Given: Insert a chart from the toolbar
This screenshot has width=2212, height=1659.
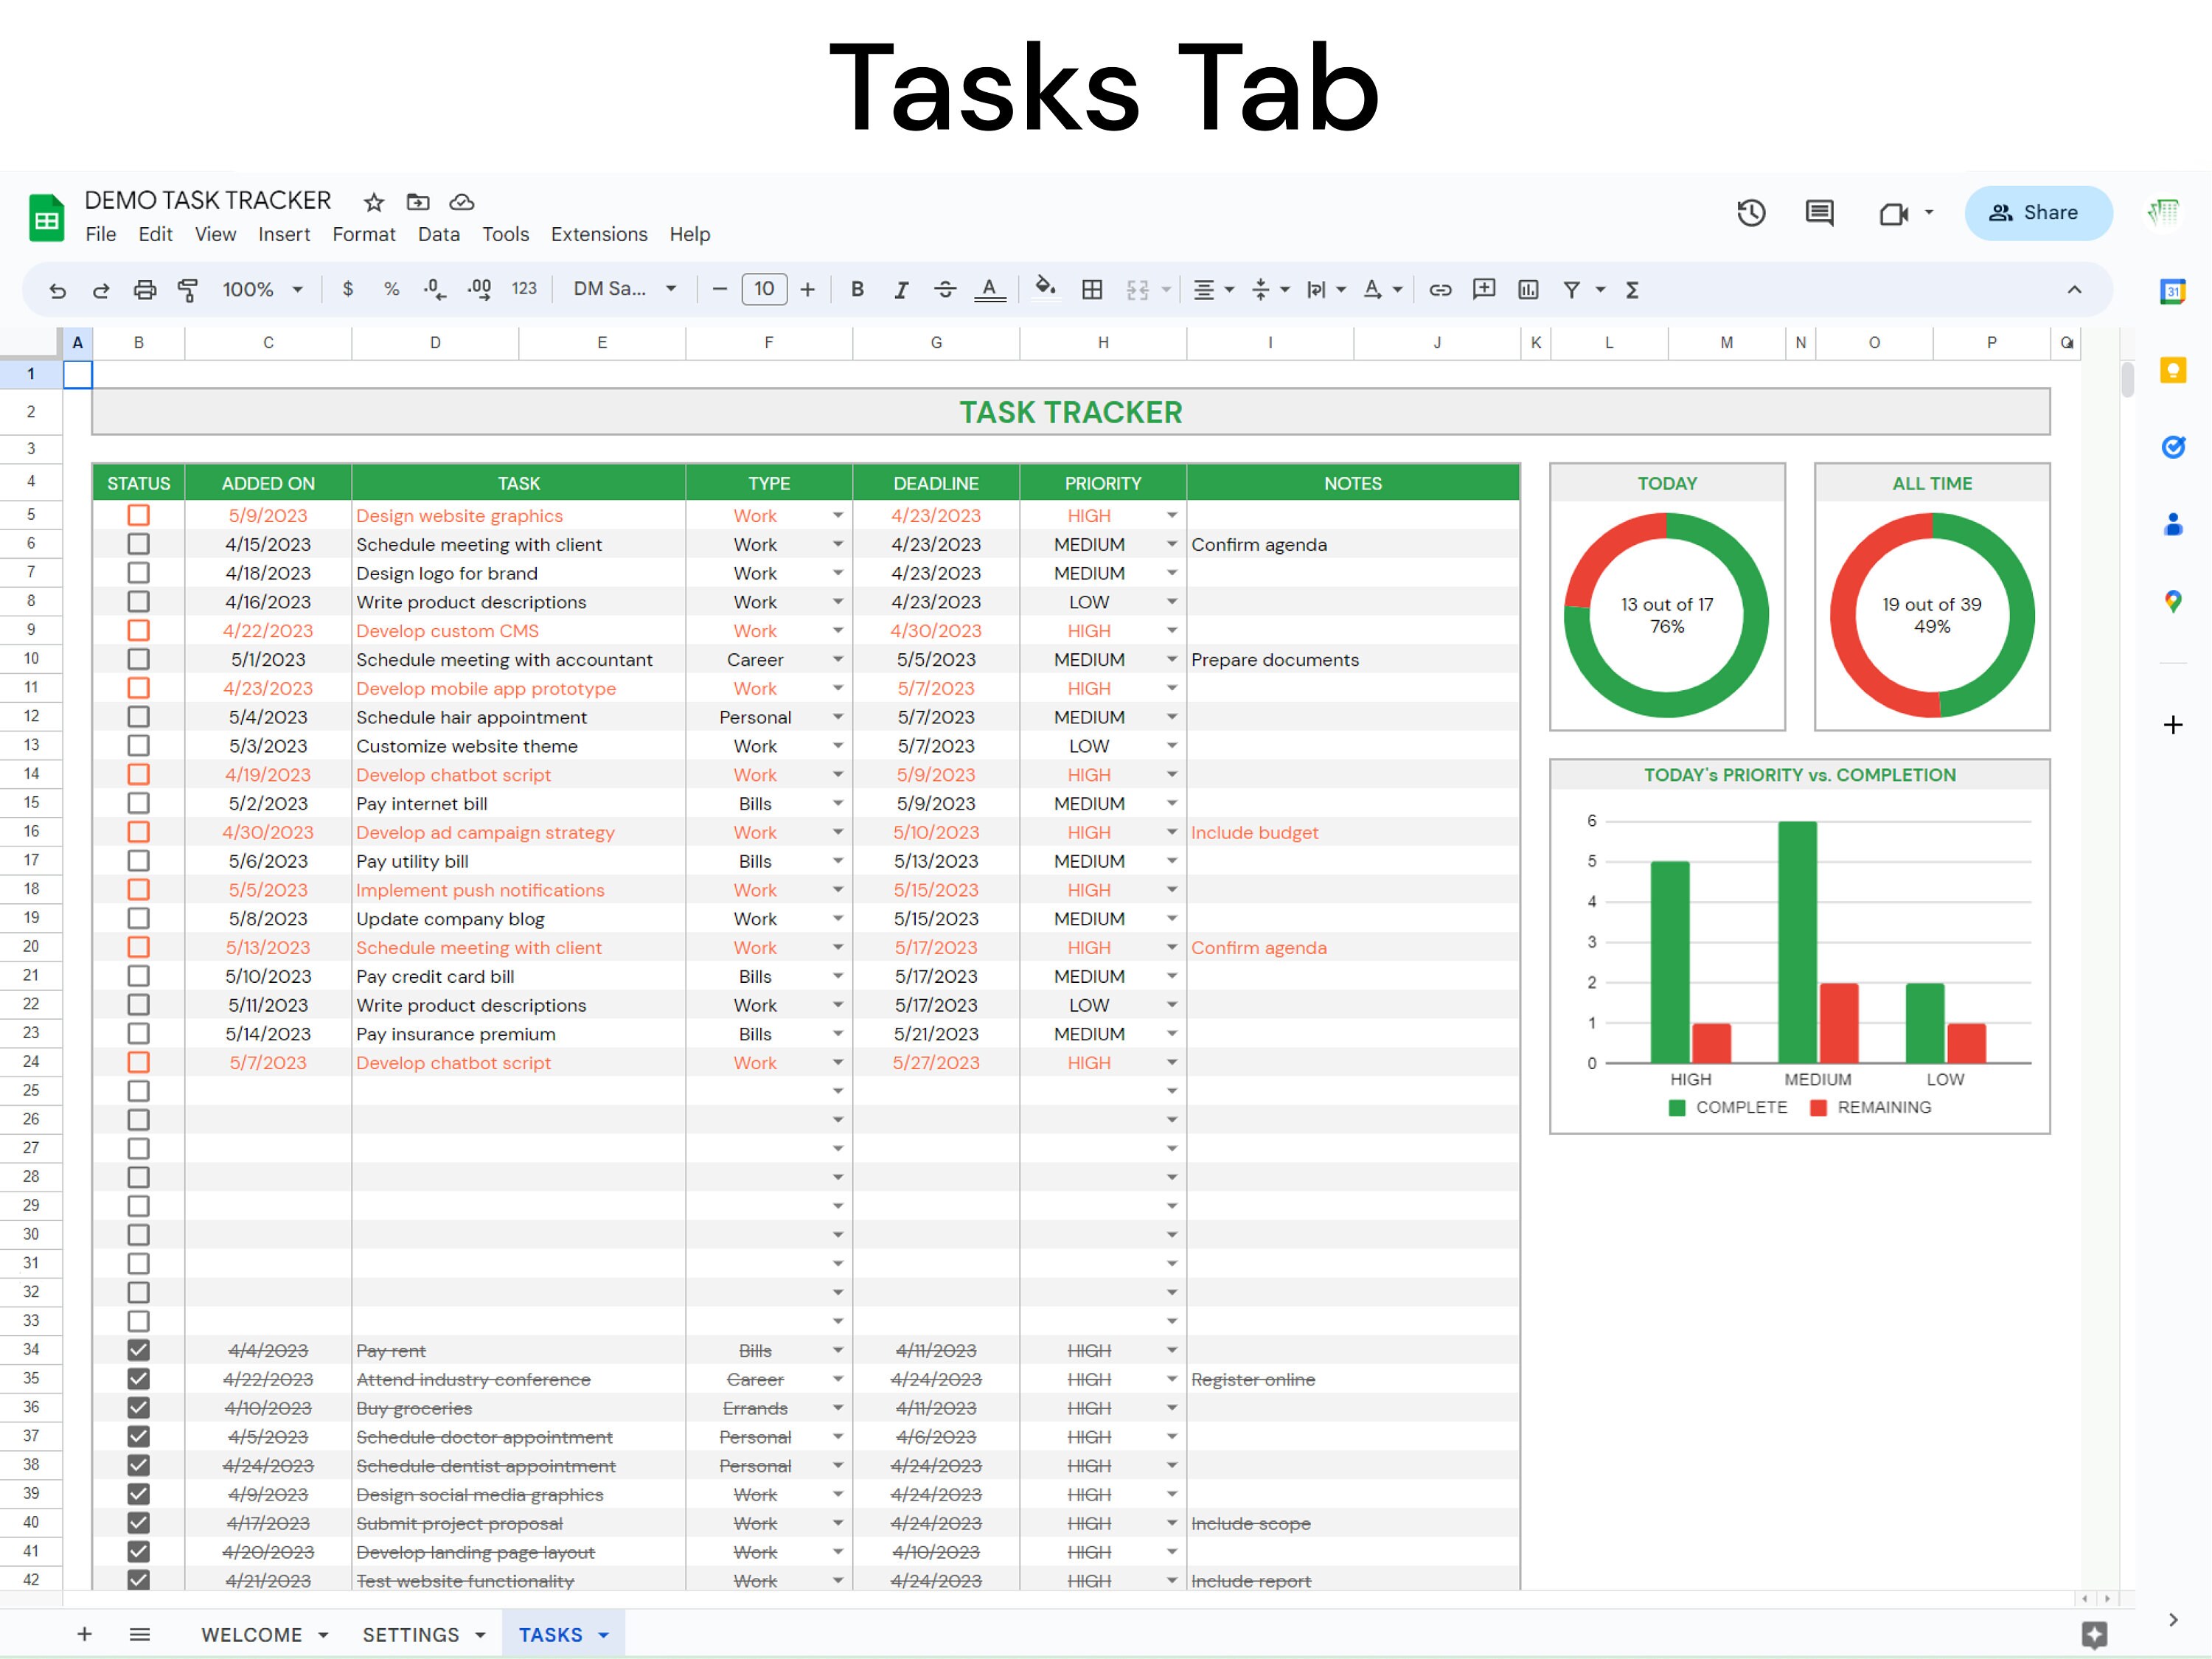Looking at the screenshot, I should [x=1528, y=290].
